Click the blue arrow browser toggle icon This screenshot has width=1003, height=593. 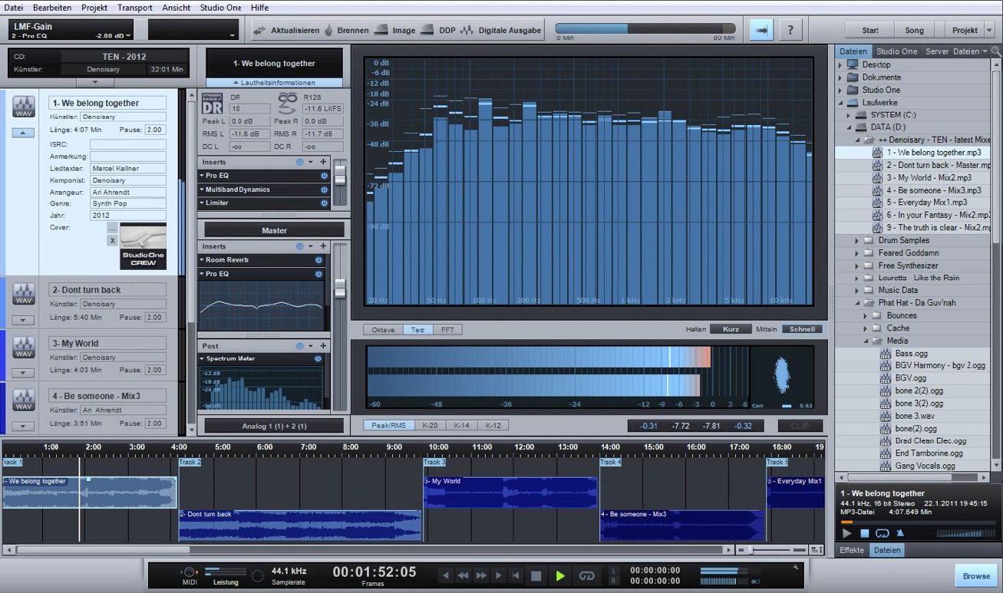tap(761, 30)
